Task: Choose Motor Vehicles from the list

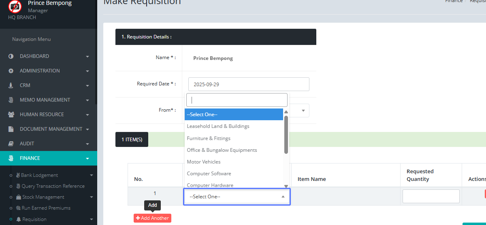Action: tap(204, 162)
